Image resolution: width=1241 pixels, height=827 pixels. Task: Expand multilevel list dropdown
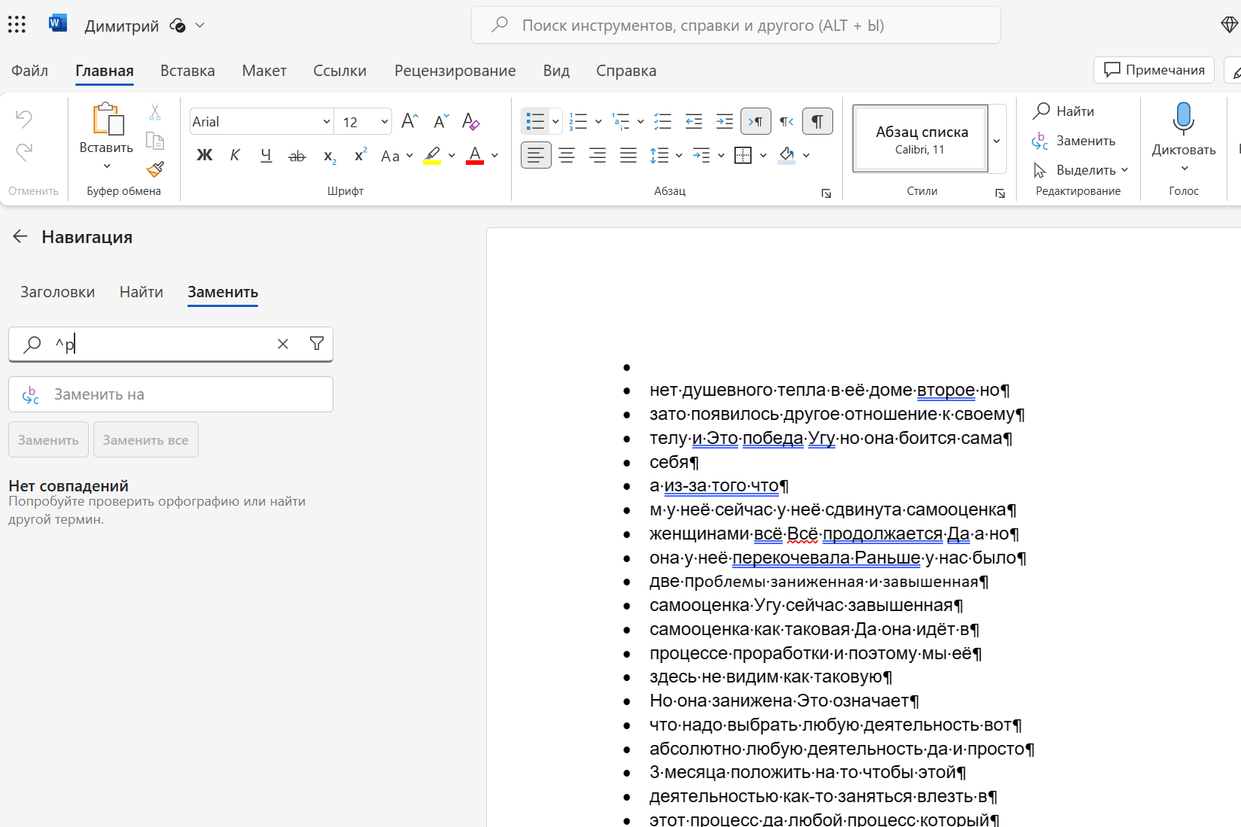(x=640, y=121)
